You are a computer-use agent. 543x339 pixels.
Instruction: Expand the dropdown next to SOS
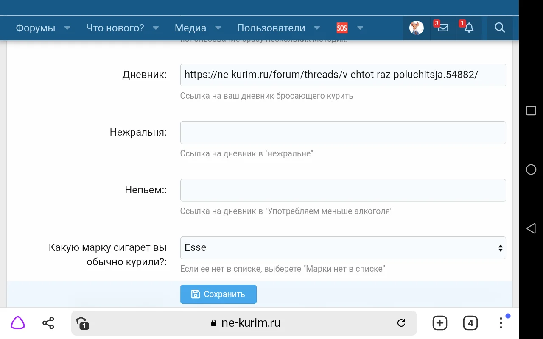[x=360, y=28]
